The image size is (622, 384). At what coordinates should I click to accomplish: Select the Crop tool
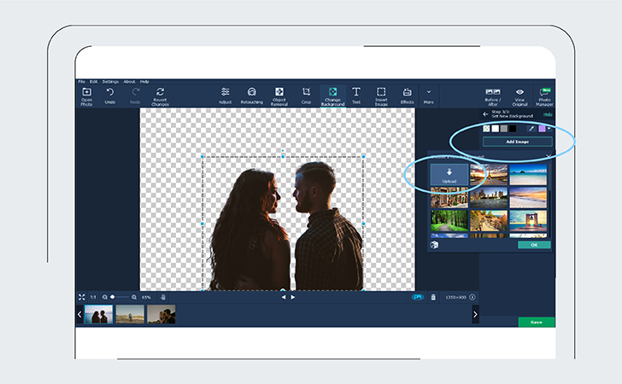306,92
